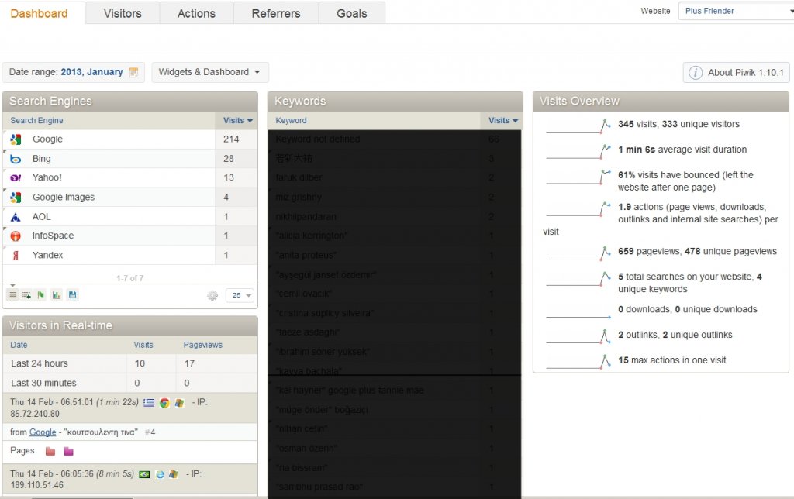Image resolution: width=794 pixels, height=499 pixels.
Task: Click the Google logo icon in Search Engines
Action: pyautogui.click(x=16, y=139)
